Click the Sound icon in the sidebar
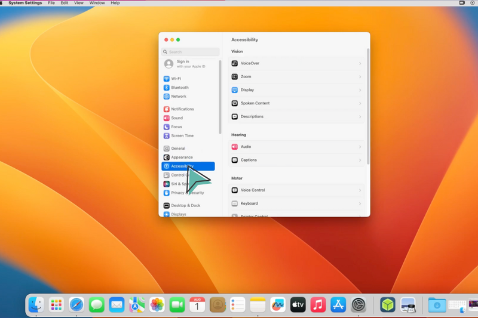Image resolution: width=478 pixels, height=318 pixels. pyautogui.click(x=167, y=118)
